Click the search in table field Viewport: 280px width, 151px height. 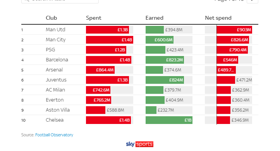[60, 1]
